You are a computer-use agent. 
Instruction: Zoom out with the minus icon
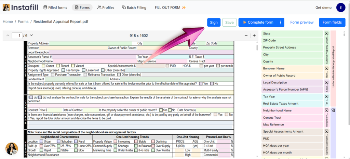click(246, 36)
